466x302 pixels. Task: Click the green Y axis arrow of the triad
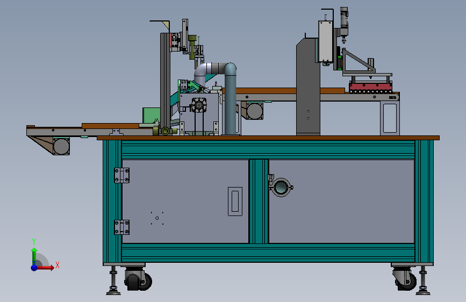point(34,256)
